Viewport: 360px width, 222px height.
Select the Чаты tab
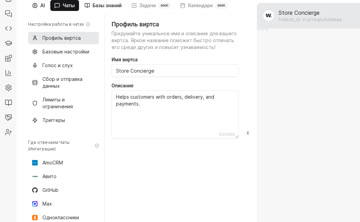pyautogui.click(x=65, y=5)
